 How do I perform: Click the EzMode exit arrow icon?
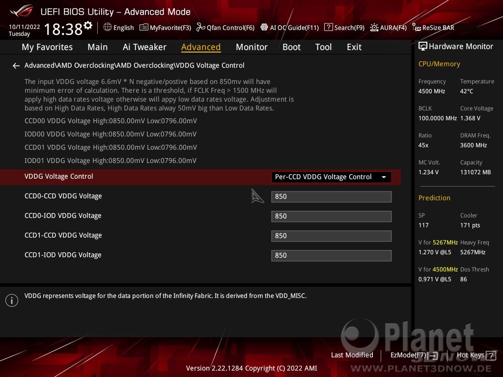pyautogui.click(x=433, y=355)
